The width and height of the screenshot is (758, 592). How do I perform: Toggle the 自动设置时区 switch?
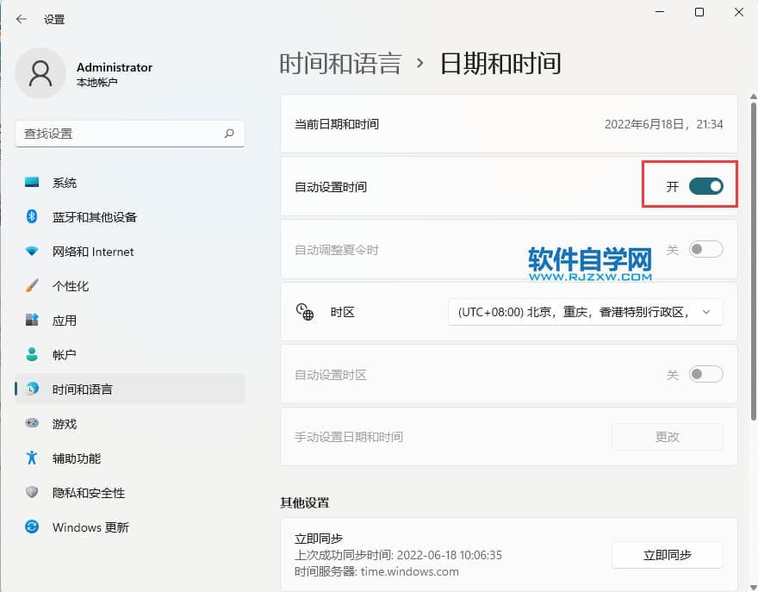[705, 375]
